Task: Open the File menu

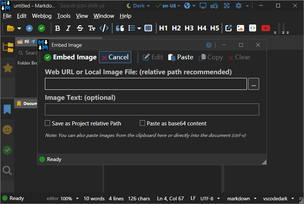Action: pyautogui.click(x=7, y=16)
